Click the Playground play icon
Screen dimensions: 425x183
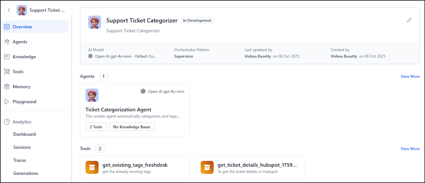point(7,102)
